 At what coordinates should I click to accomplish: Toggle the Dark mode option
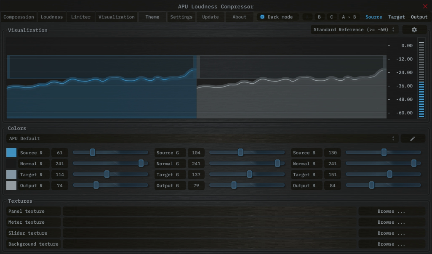pyautogui.click(x=262, y=17)
